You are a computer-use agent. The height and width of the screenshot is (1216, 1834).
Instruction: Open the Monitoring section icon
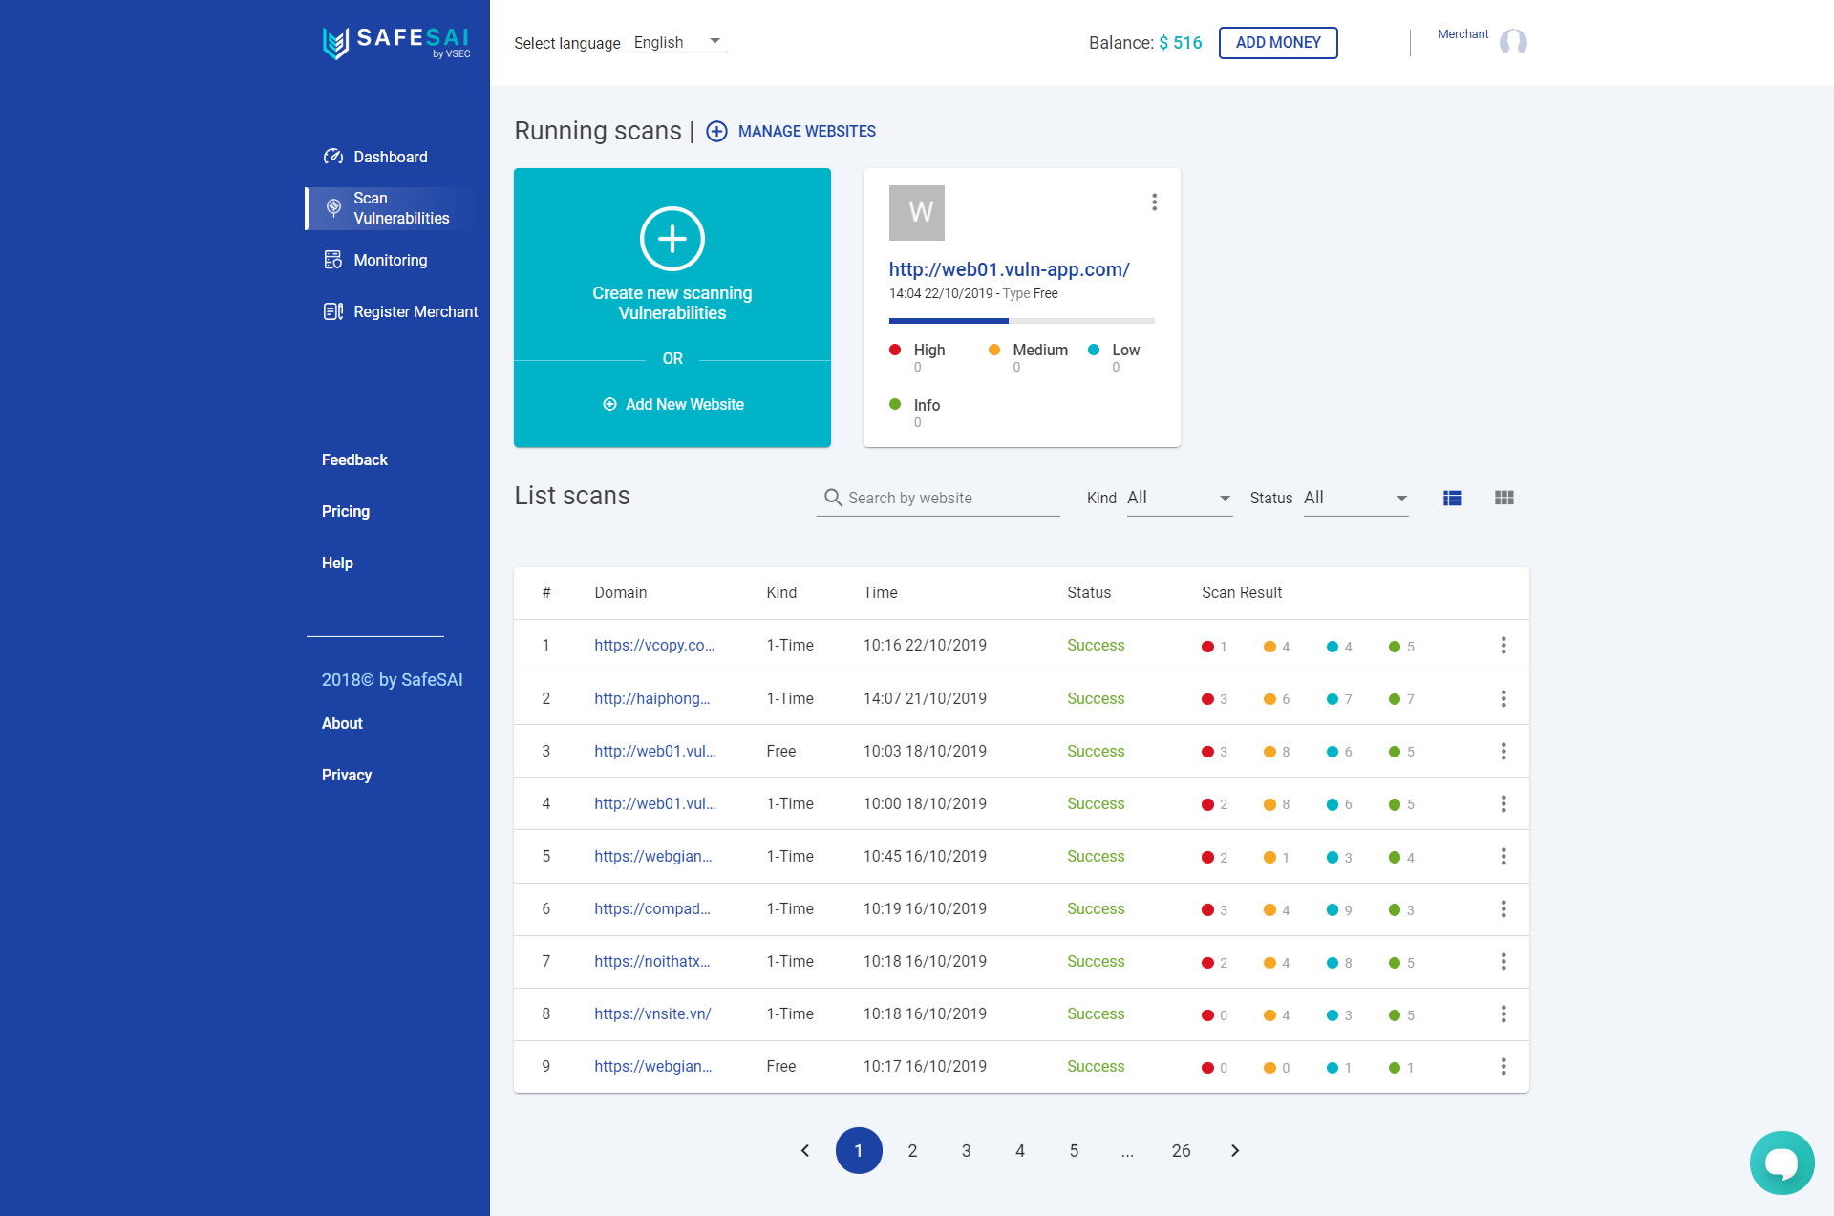tap(332, 260)
